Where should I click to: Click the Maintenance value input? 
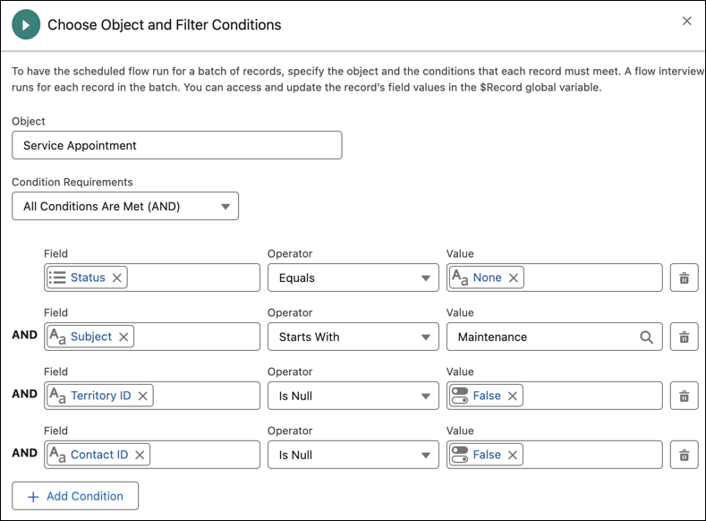(x=554, y=337)
